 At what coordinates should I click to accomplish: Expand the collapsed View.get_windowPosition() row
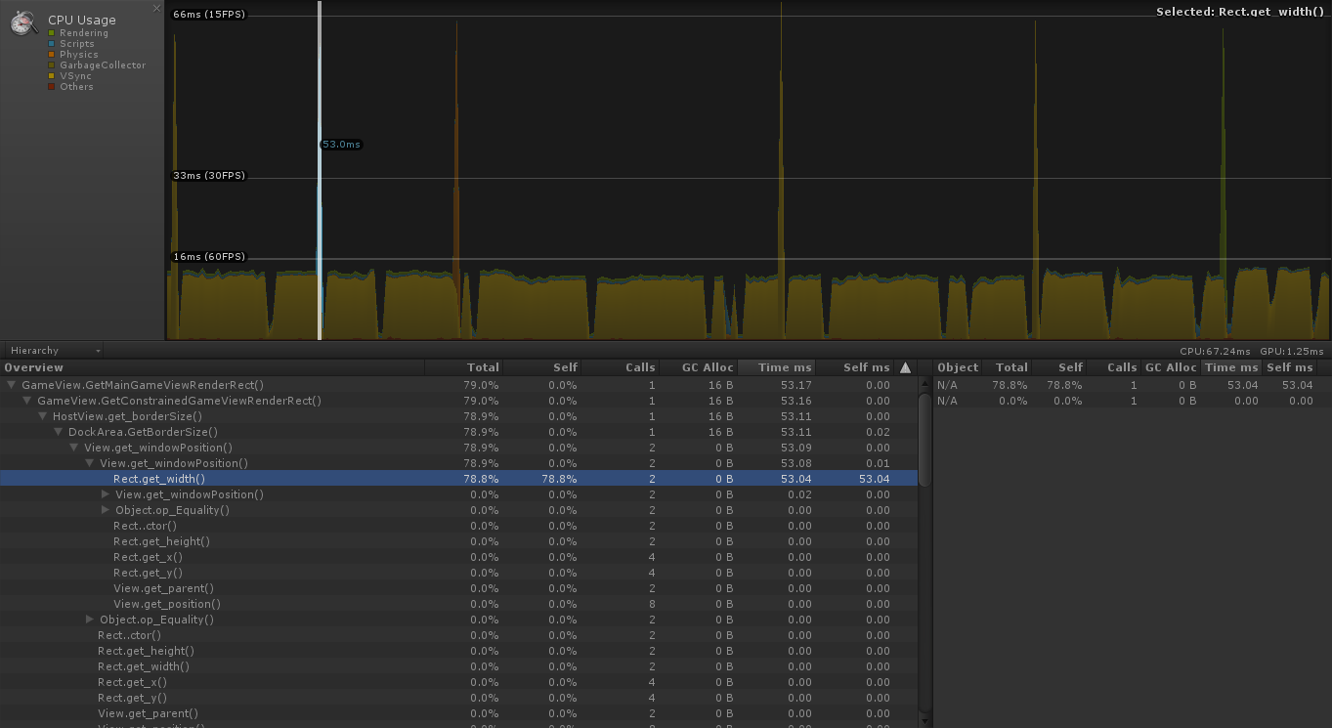click(x=106, y=494)
